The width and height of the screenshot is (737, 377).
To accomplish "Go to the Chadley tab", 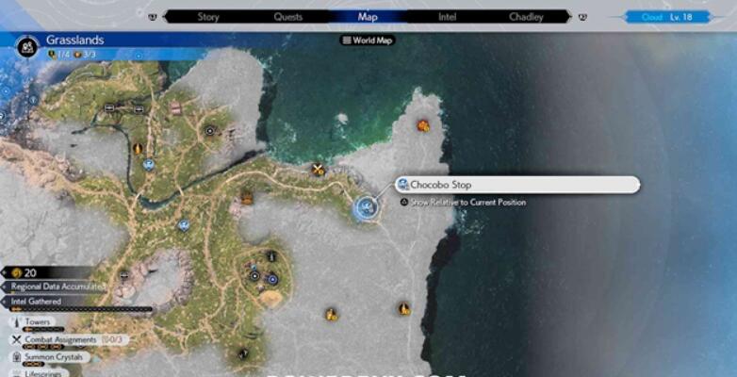I will (x=526, y=16).
